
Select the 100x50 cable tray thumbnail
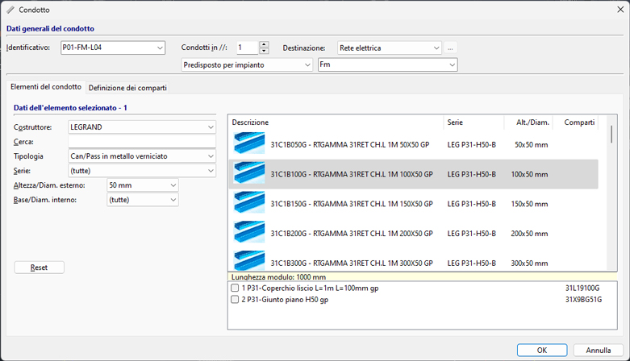(249, 173)
